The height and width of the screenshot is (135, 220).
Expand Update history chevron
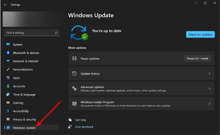click(209, 74)
